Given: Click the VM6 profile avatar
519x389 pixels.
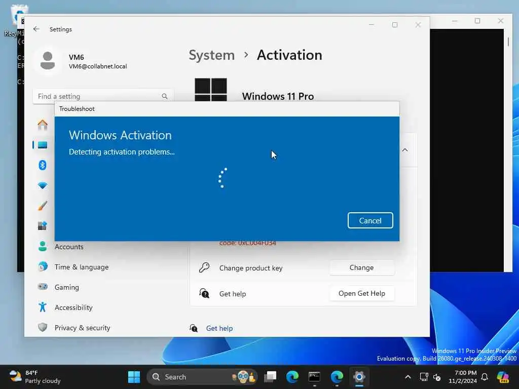Looking at the screenshot, I should 48,61.
